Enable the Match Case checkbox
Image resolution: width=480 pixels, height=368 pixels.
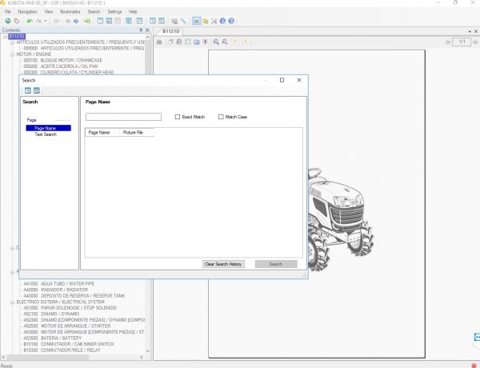point(221,117)
